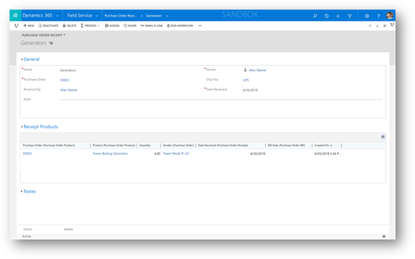Open Tower Backup Generator product link
The image size is (415, 259).
[x=110, y=153]
